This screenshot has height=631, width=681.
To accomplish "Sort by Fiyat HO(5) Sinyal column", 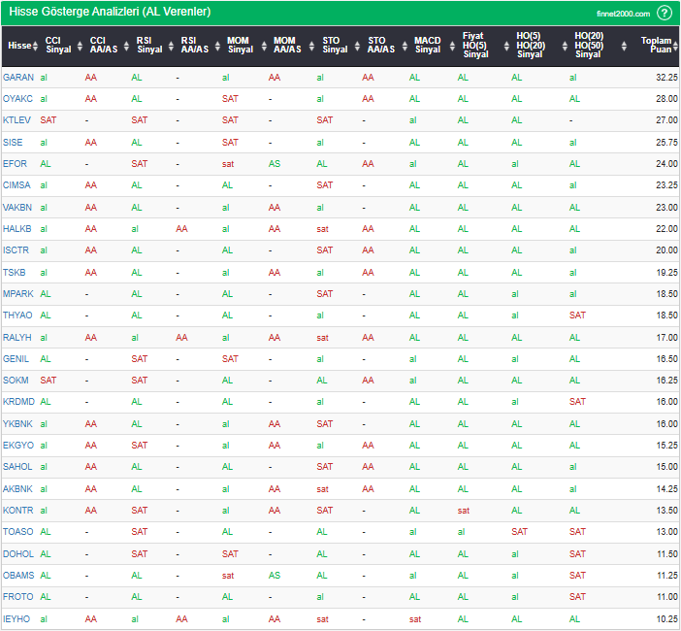I will [475, 45].
